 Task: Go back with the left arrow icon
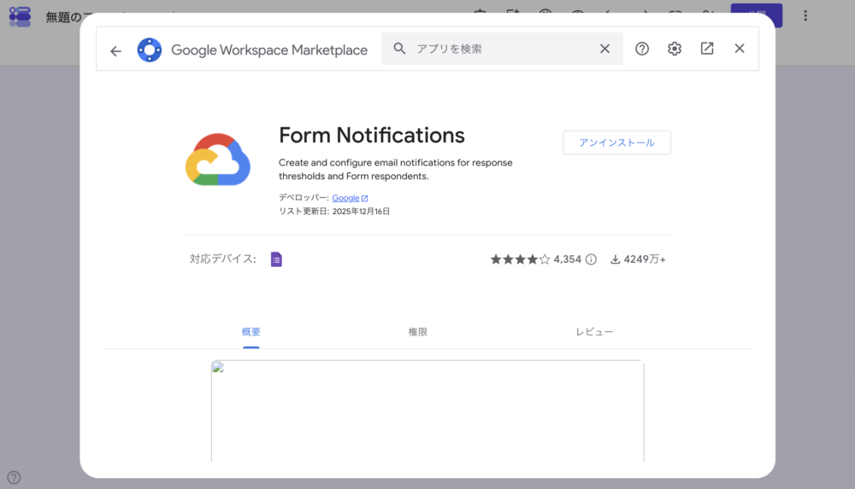pos(115,51)
